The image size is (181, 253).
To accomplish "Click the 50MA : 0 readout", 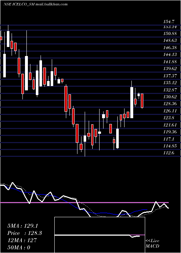I will (x=18, y=248).
